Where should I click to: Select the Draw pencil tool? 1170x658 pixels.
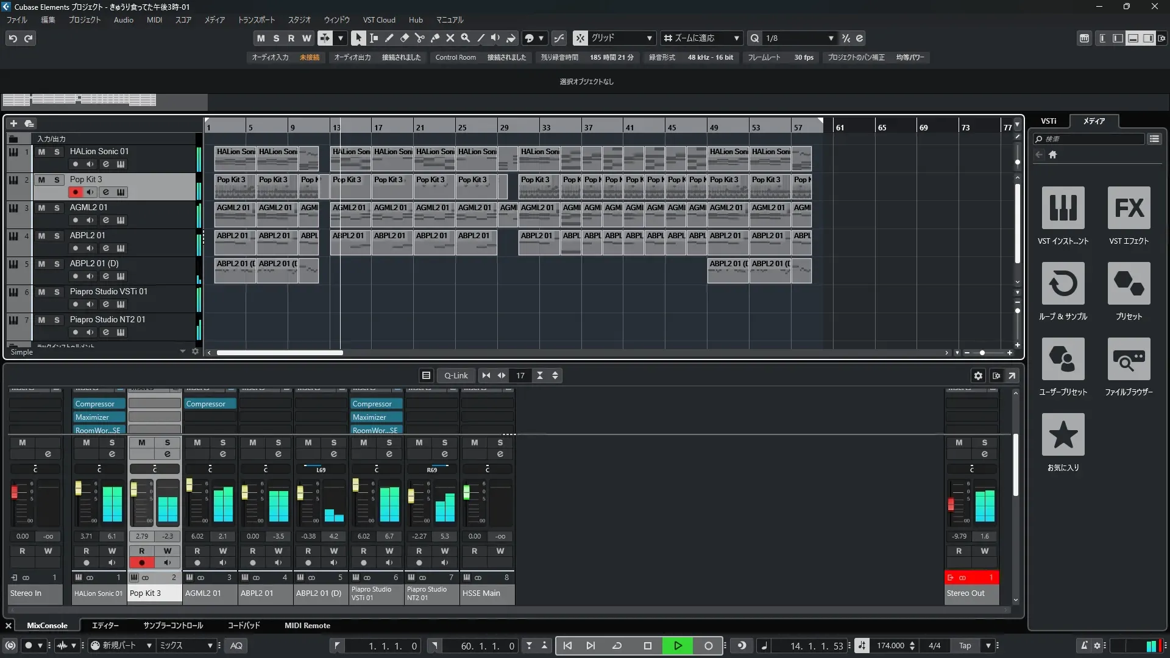pyautogui.click(x=389, y=38)
